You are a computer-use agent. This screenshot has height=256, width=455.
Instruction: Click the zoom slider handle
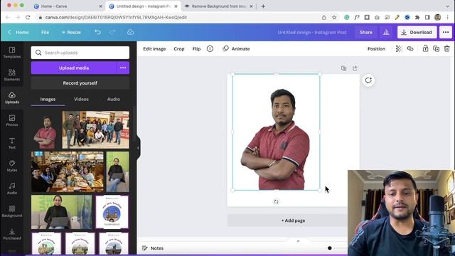click(x=330, y=248)
